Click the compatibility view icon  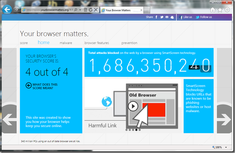(85, 10)
